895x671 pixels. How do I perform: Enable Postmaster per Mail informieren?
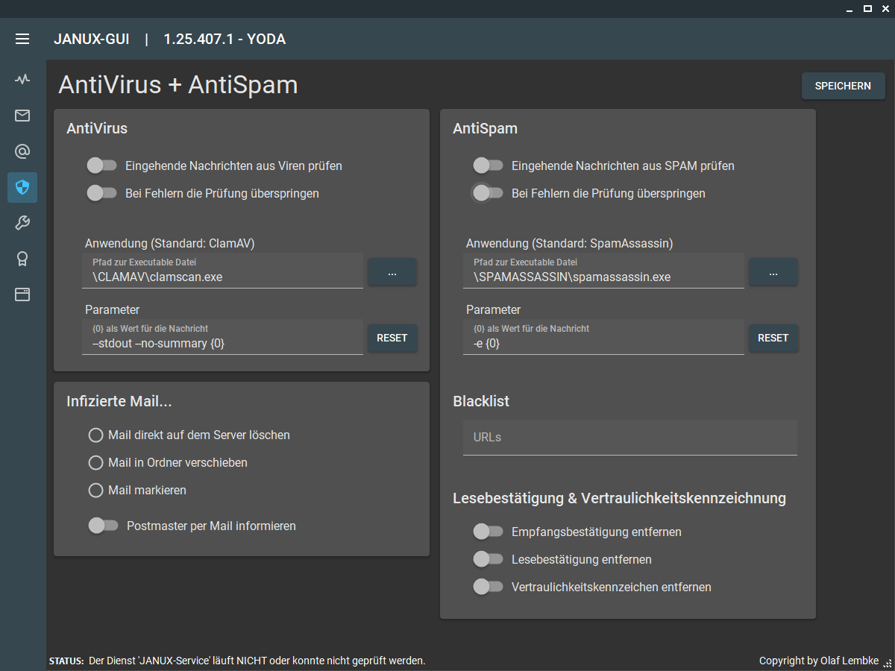click(x=103, y=526)
